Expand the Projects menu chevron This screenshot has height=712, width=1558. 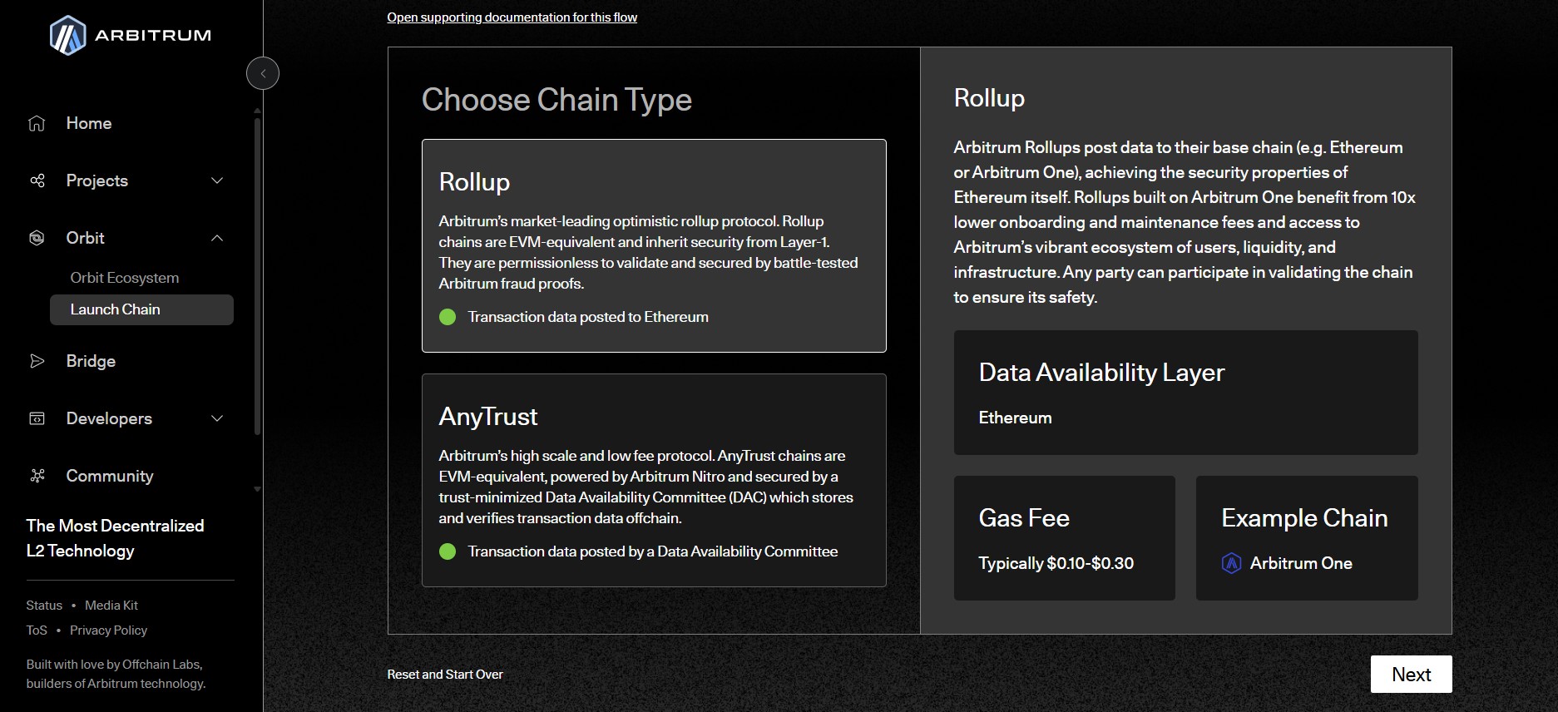coord(217,180)
